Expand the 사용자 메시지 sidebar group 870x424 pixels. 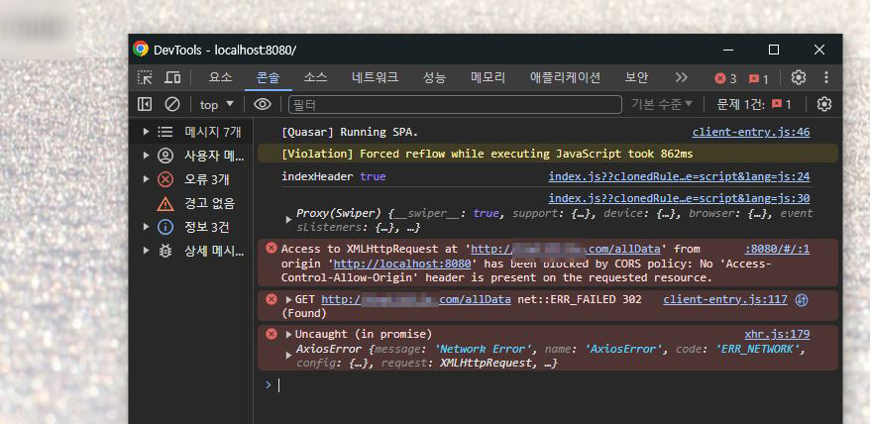[147, 156]
